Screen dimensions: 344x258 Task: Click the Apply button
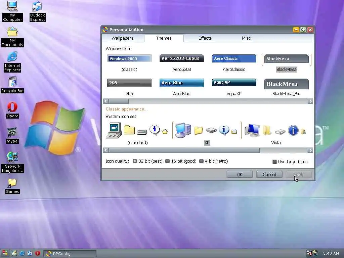point(299,174)
